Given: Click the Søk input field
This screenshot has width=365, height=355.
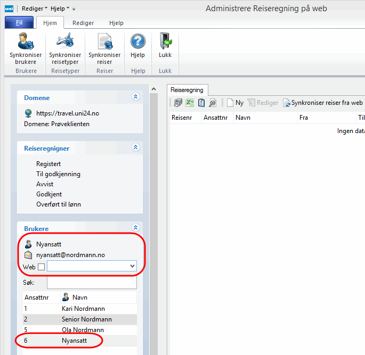Looking at the screenshot, I should tap(91, 282).
